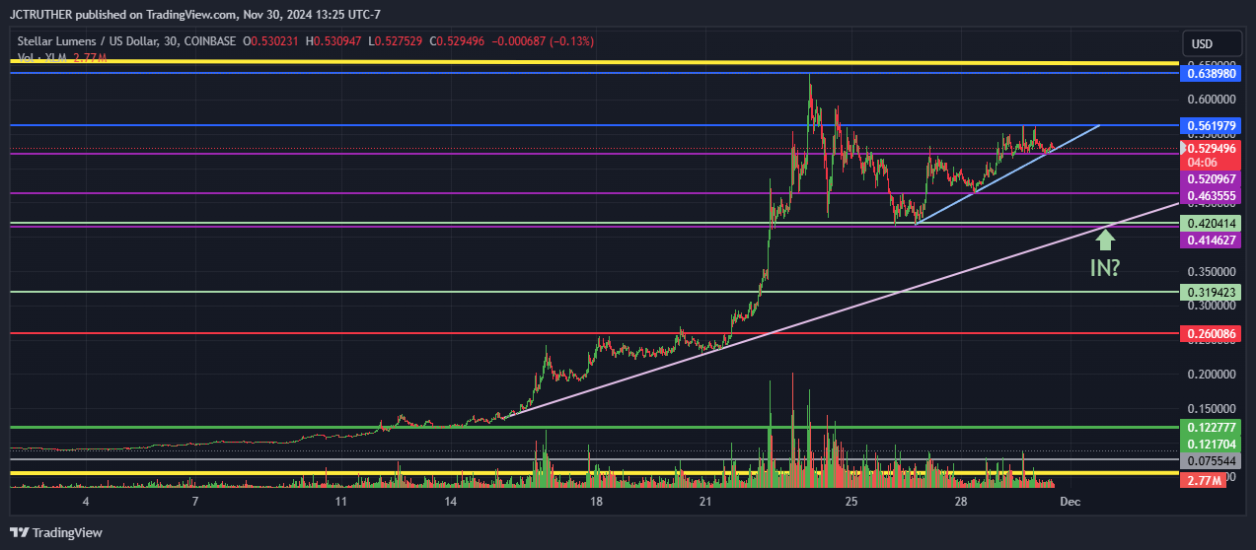The image size is (1256, 550).
Task: Click the date label 14 on time axis
Action: (x=450, y=502)
